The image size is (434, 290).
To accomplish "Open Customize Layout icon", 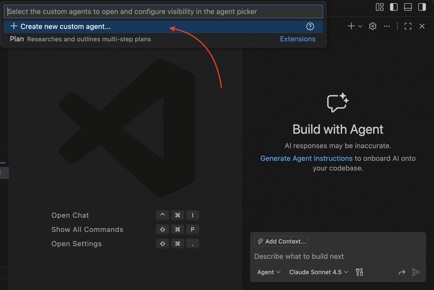I will 379,7.
